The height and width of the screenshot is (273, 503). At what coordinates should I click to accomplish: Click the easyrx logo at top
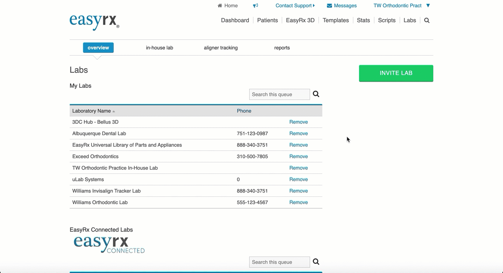point(94,21)
